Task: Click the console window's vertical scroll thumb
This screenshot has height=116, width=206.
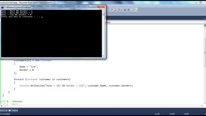Action: tap(103, 14)
